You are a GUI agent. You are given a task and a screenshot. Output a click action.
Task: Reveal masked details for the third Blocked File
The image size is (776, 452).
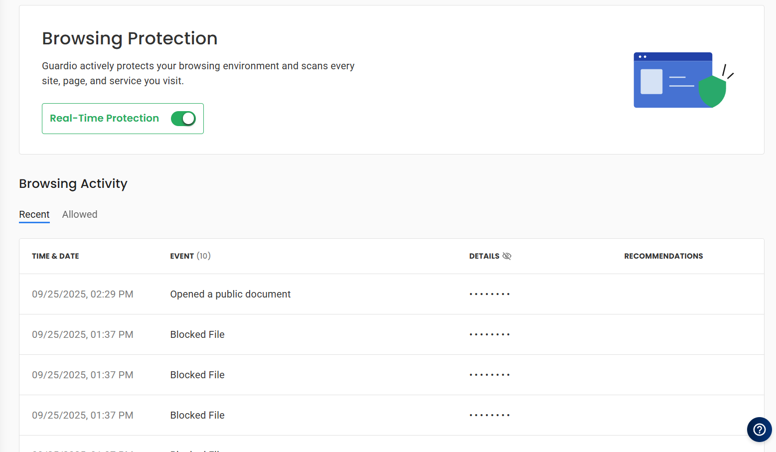[489, 415]
